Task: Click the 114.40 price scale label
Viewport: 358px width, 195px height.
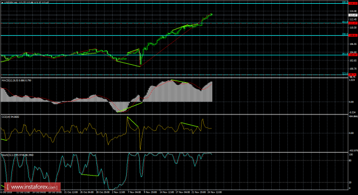Action: click(x=353, y=11)
